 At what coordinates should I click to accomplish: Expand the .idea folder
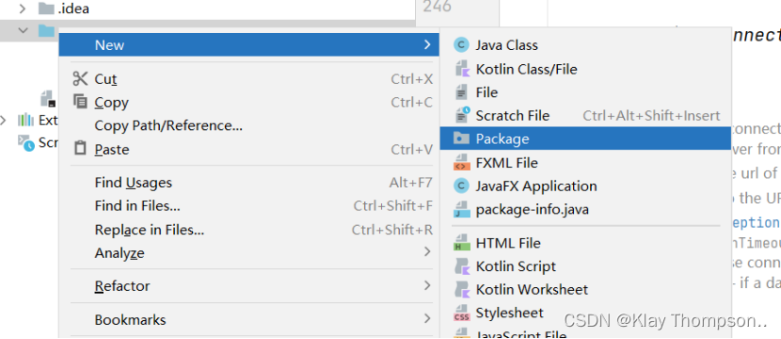point(23,8)
